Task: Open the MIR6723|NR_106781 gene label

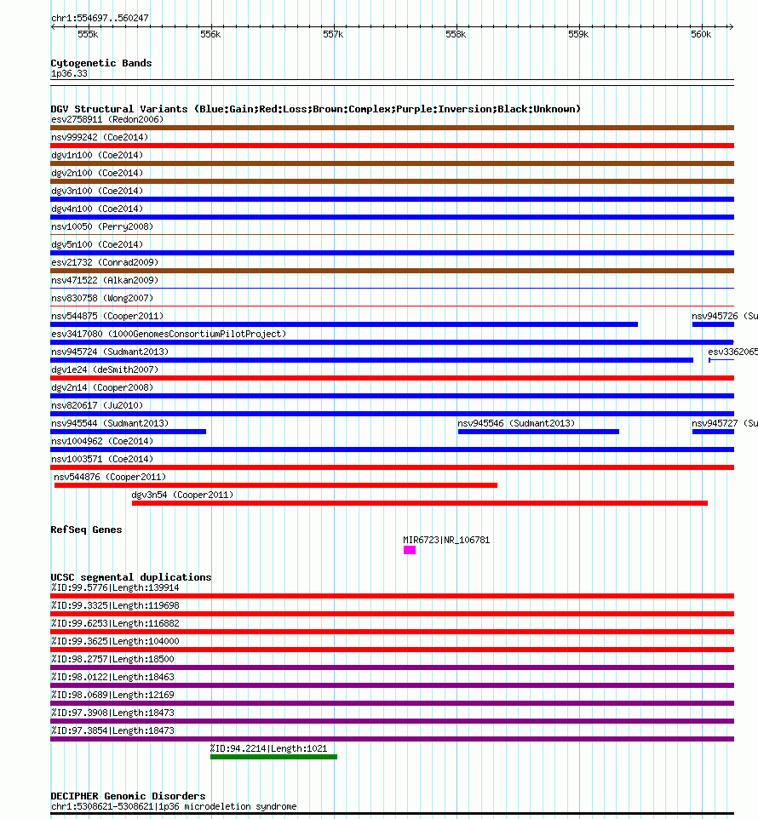Action: 446,540
